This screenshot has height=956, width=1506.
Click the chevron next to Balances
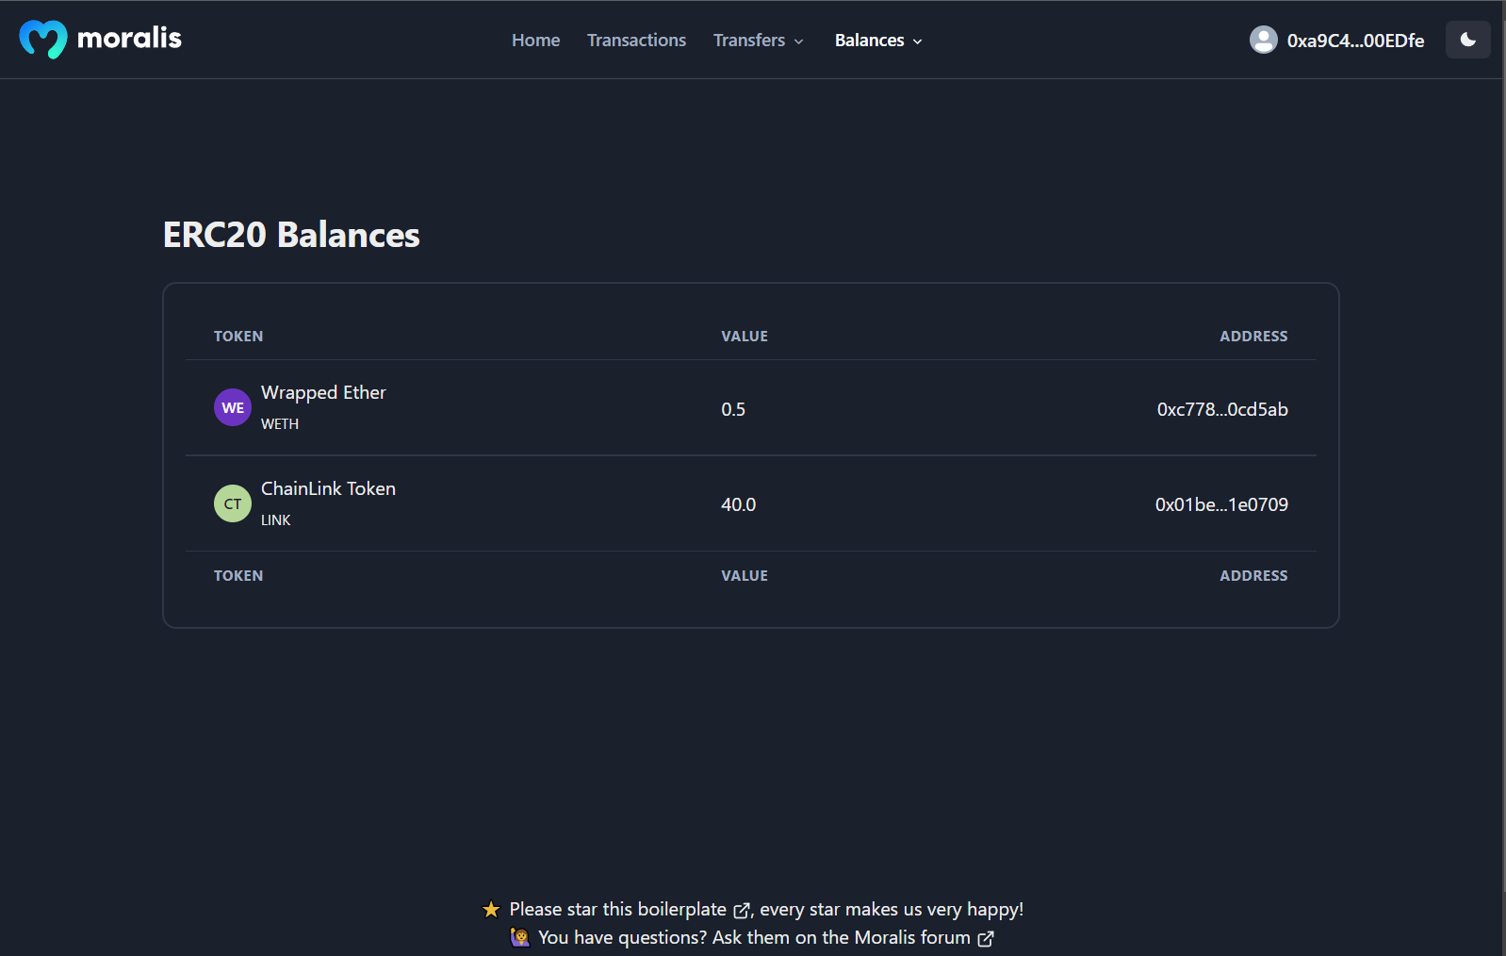tap(918, 41)
